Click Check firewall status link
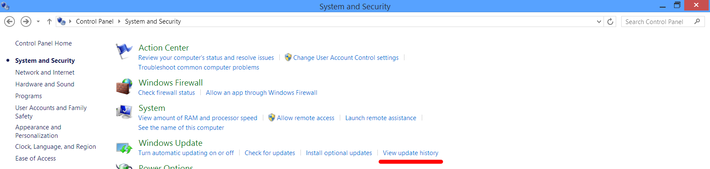The width and height of the screenshot is (710, 169). 167,93
